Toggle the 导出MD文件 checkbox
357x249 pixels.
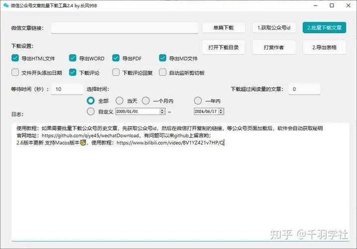coord(163,58)
